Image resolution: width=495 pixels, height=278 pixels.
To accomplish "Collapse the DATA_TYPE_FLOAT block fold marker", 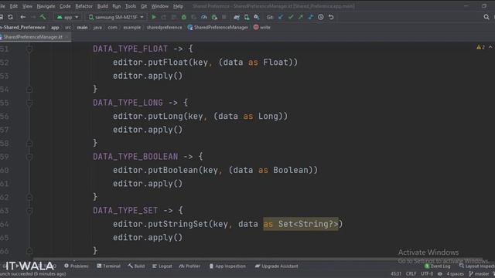I will click(29, 49).
